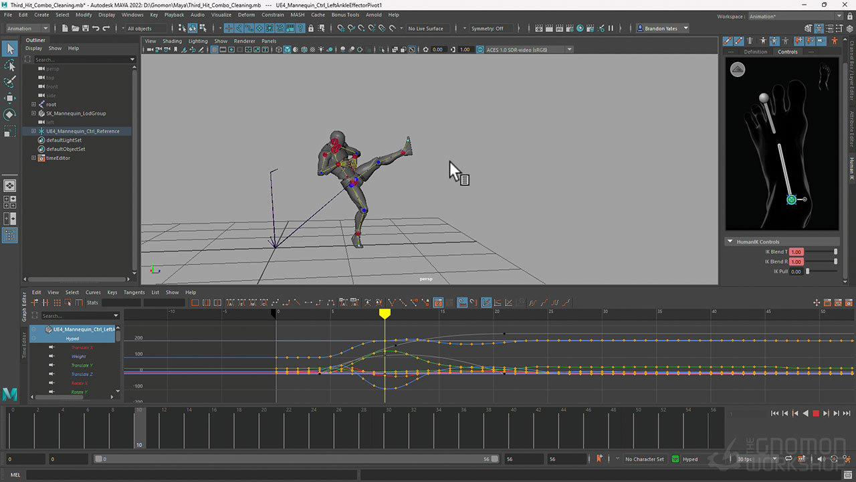Viewport: 856px width, 482px height.
Task: Click the Save scene icon
Action: (85, 28)
